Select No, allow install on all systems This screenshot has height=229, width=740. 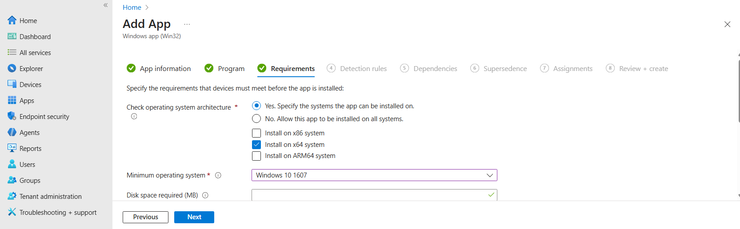point(256,119)
